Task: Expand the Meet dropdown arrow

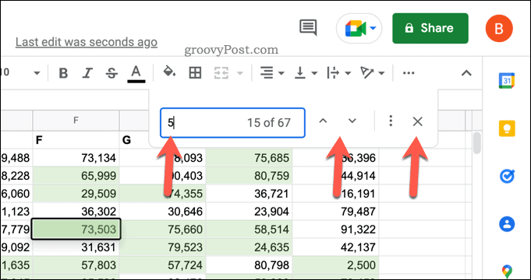Action: point(373,28)
